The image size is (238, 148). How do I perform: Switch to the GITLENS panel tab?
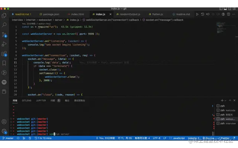26,100
